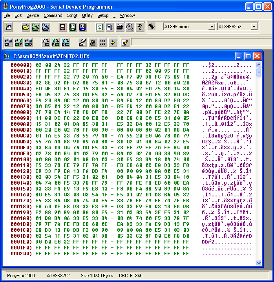
Task: Click Read Data memory icon marked D
Action: click(x=28, y=43)
